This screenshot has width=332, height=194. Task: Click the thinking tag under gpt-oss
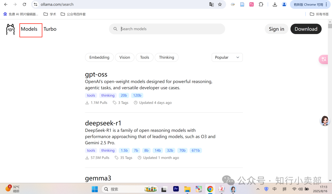(108, 95)
